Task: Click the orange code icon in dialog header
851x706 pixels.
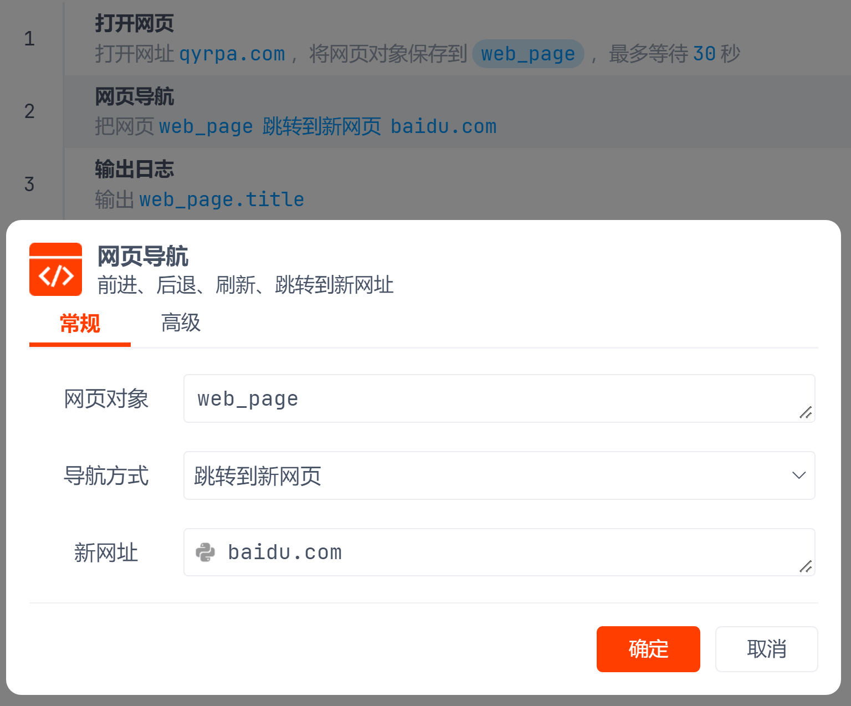Action: click(x=55, y=269)
